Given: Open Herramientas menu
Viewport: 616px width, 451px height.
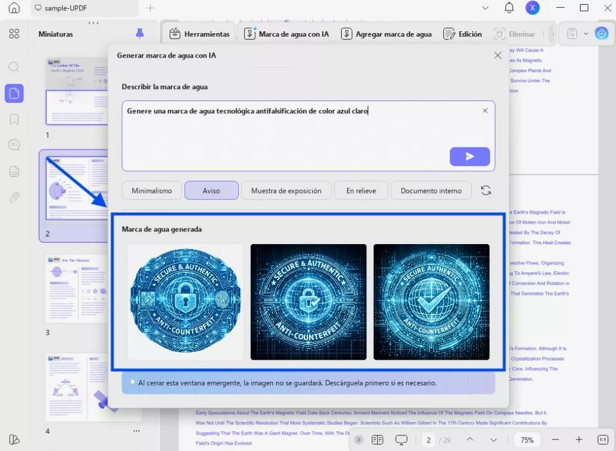Looking at the screenshot, I should click(199, 34).
